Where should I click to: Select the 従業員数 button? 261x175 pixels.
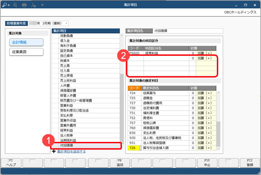pos(26,52)
